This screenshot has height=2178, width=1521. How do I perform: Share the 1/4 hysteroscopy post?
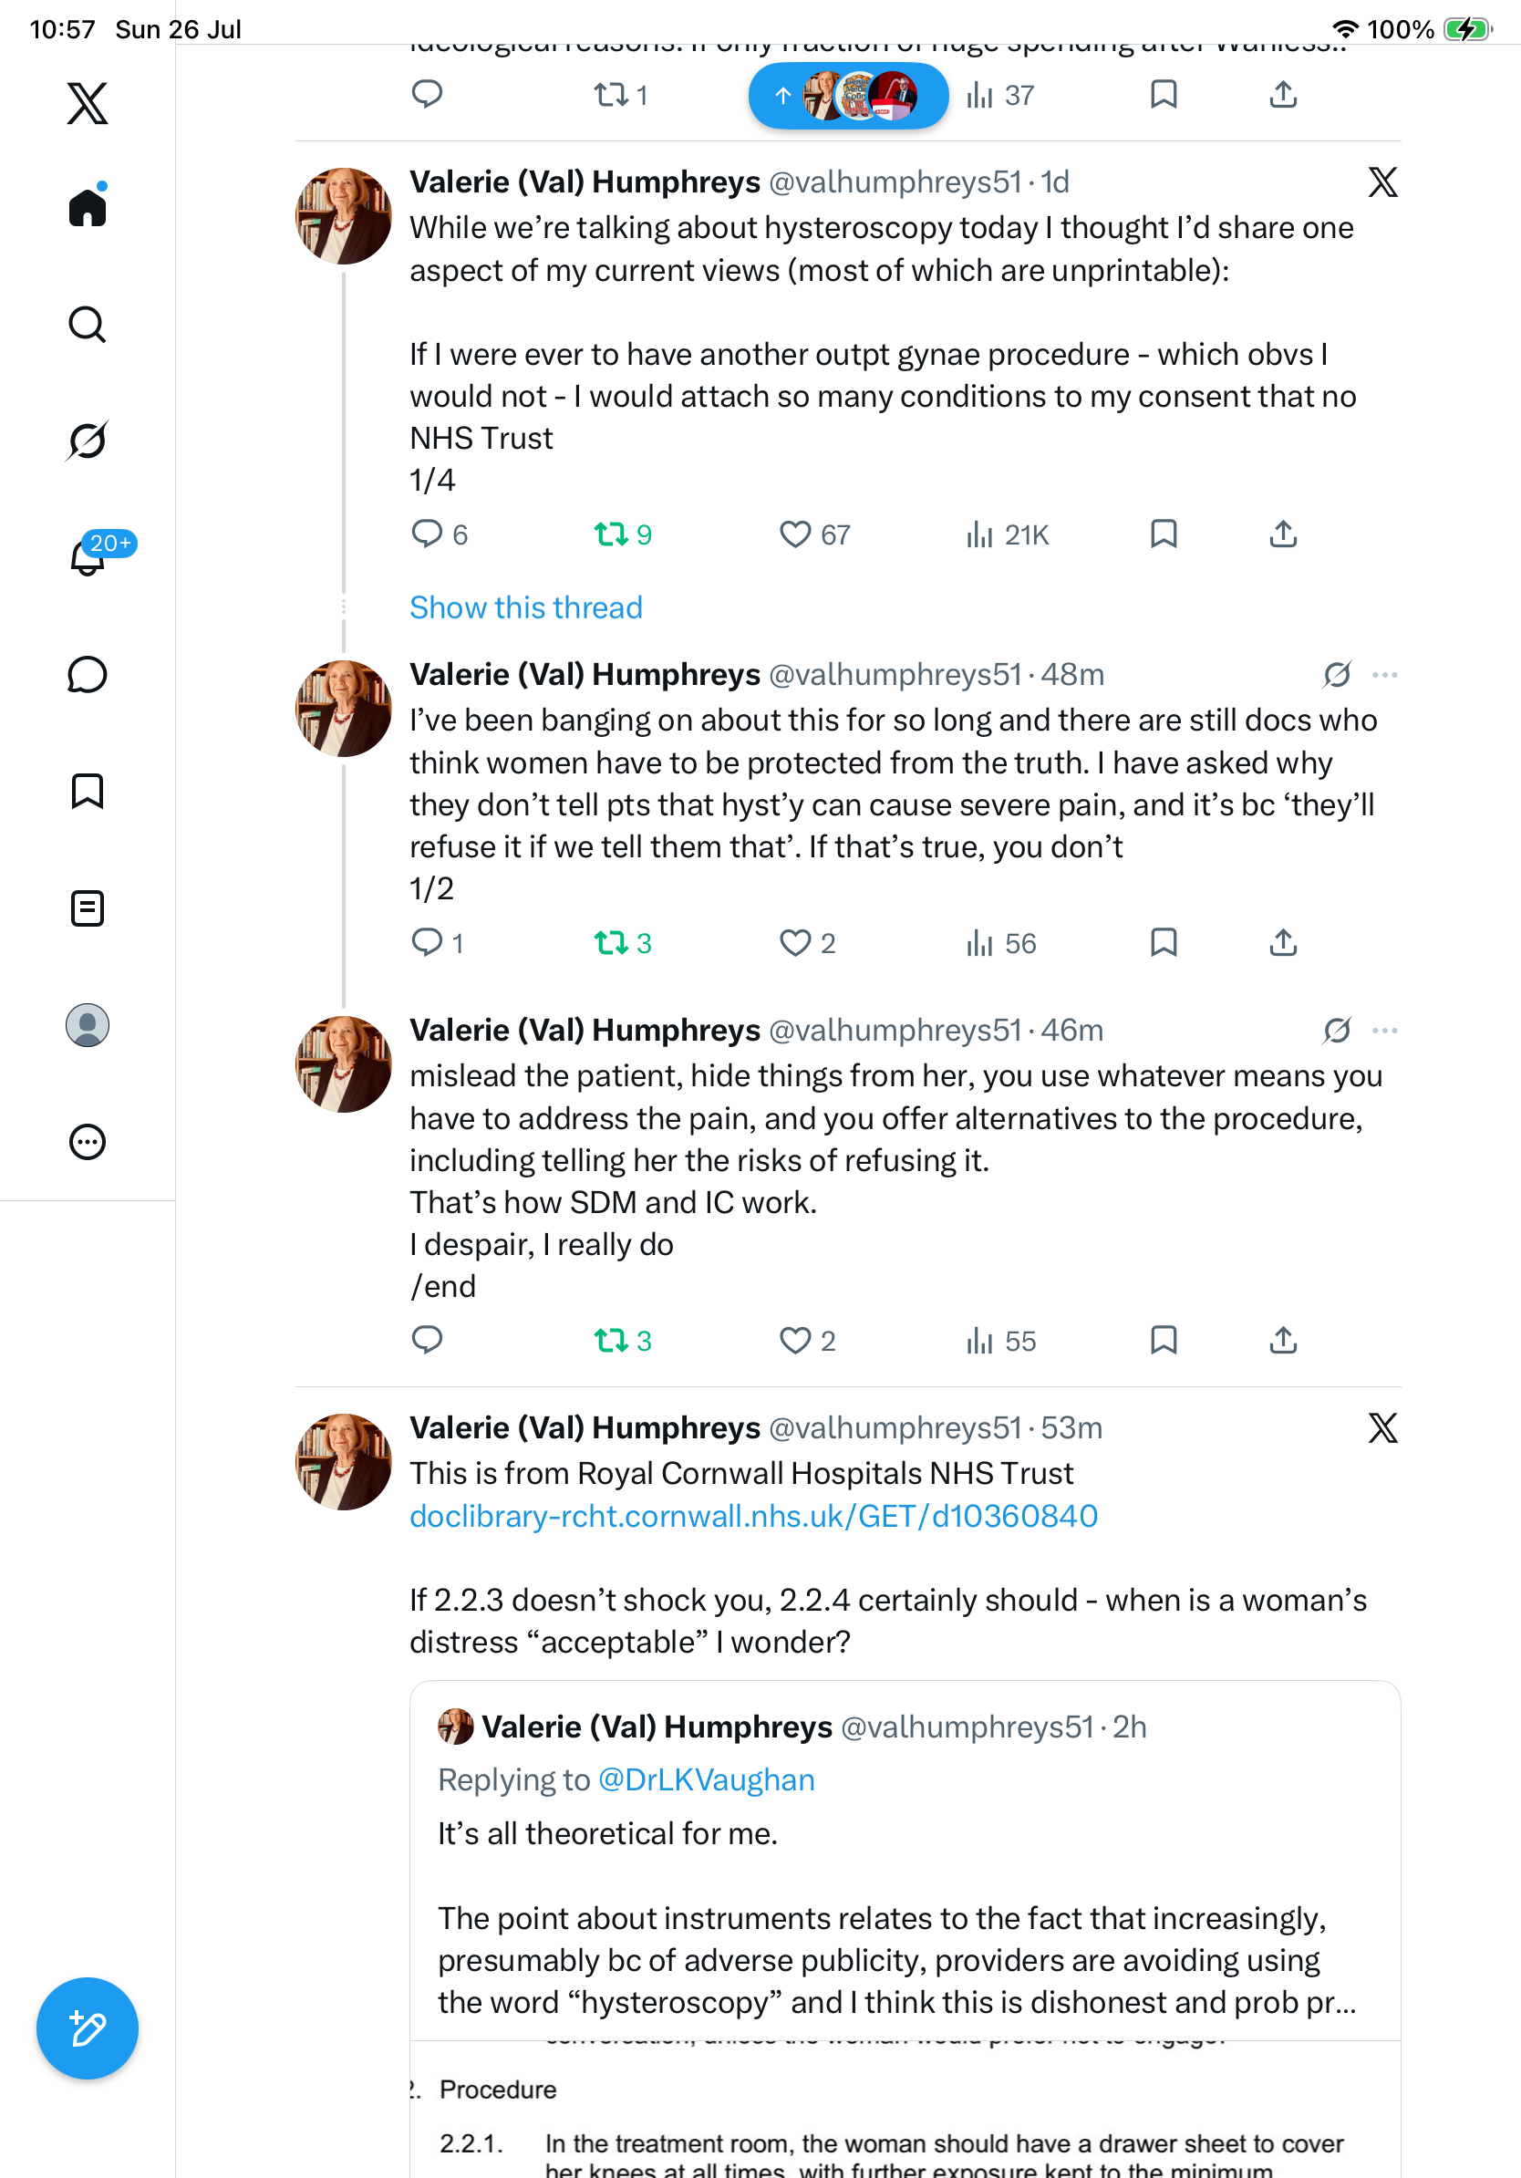pos(1283,535)
